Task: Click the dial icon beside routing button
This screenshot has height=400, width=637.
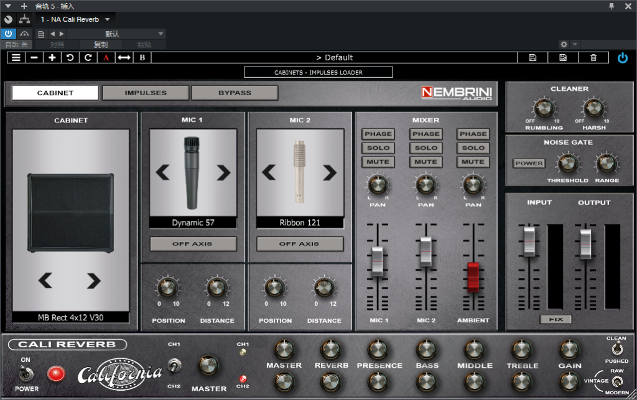Action: [8, 19]
